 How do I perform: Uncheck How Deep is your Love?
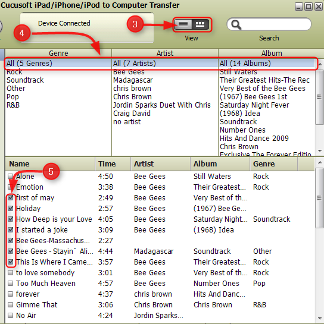(10, 219)
